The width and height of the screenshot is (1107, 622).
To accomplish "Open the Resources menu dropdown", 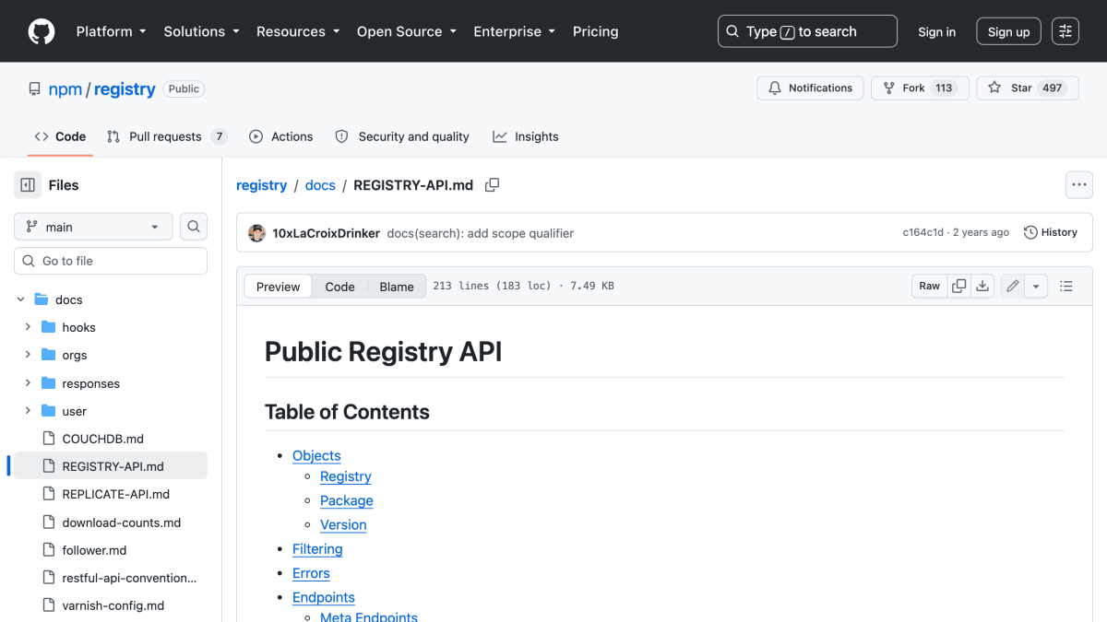I will click(x=298, y=31).
